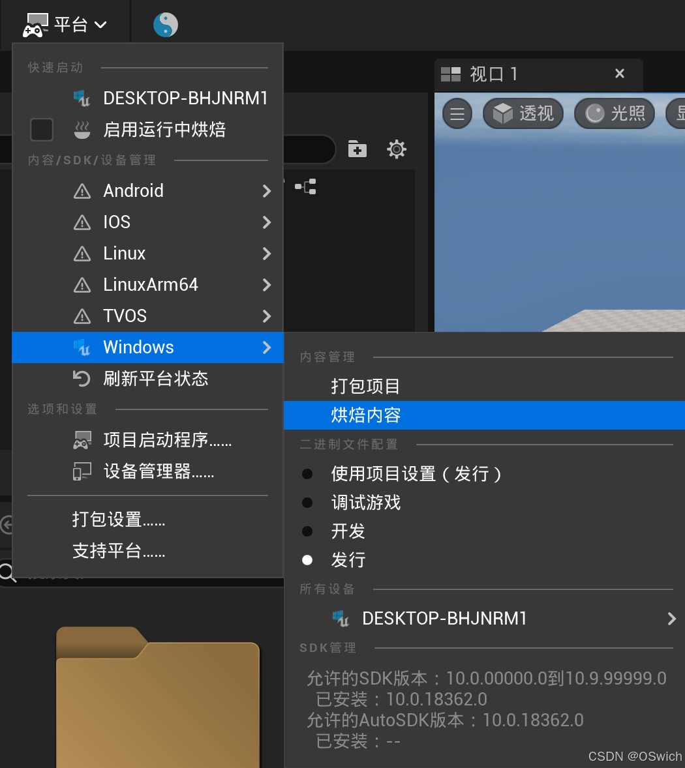
Task: Expand the 所有设备 DESKTOP-BHJNRM1 chevron
Action: (672, 619)
